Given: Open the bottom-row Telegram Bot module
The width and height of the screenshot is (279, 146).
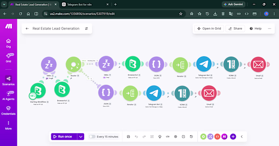Looking at the screenshot, I should pyautogui.click(x=154, y=93).
